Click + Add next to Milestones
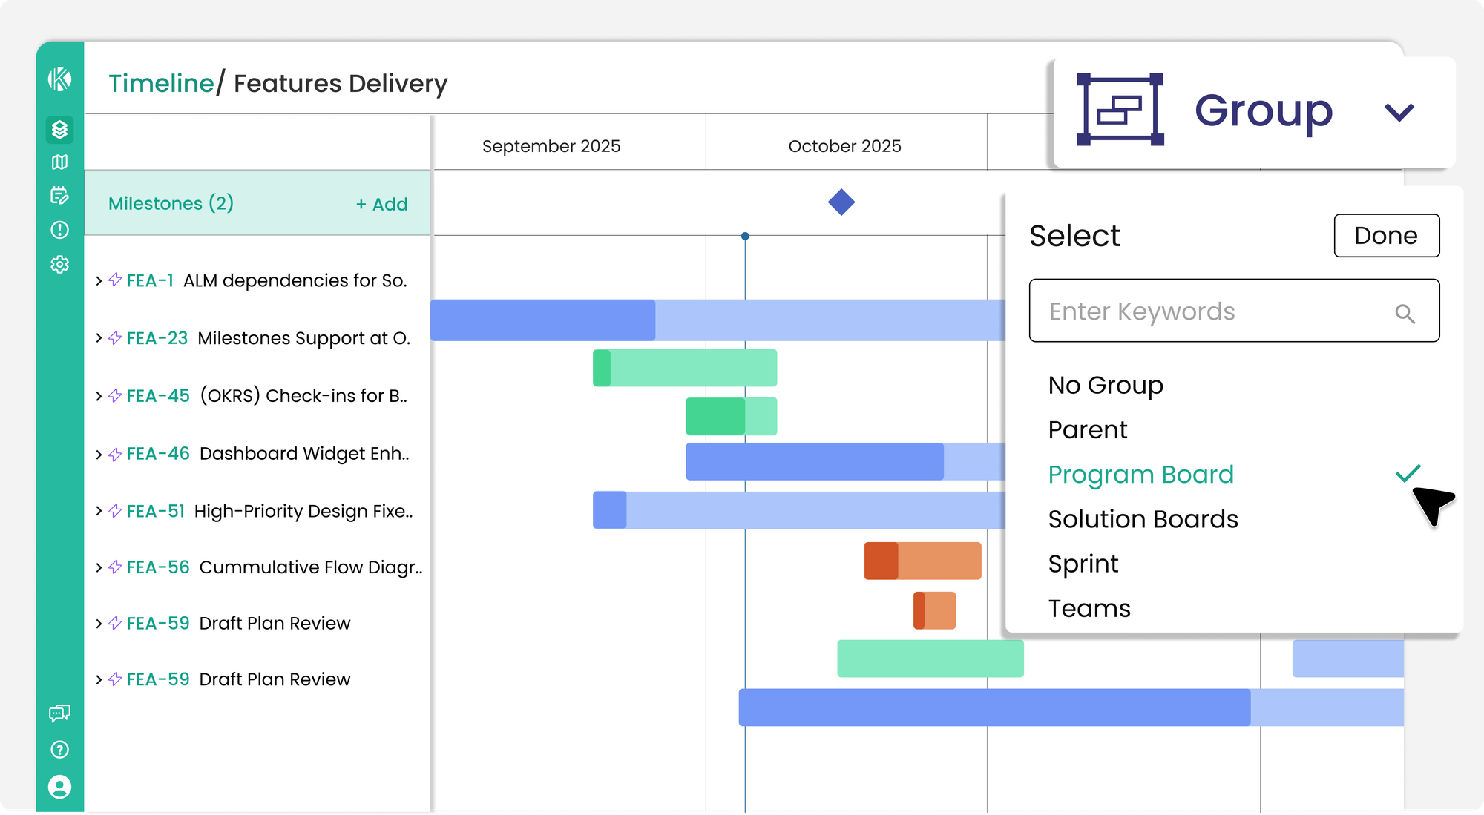Screen dimensions: 1484x815 click(381, 204)
